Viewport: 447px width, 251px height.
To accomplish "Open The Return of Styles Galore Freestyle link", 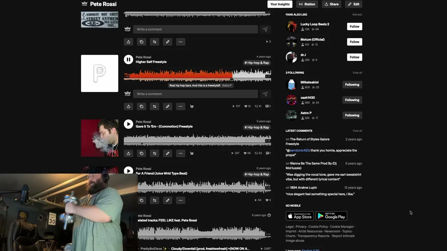I will tap(308, 142).
